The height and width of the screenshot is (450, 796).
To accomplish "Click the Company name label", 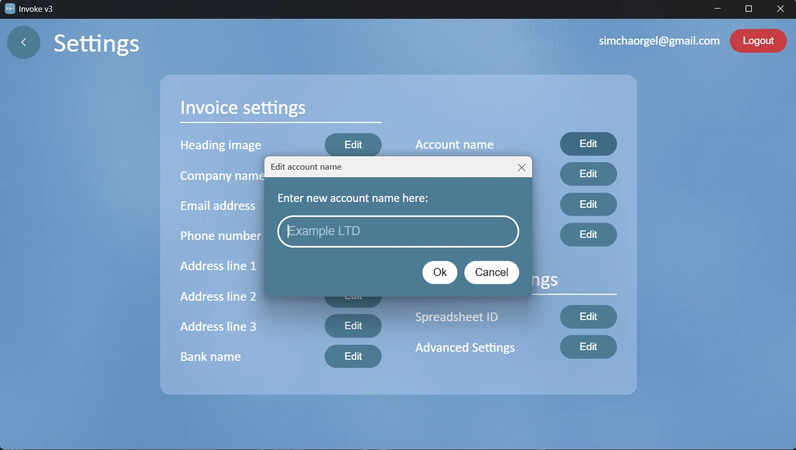I will (x=222, y=176).
